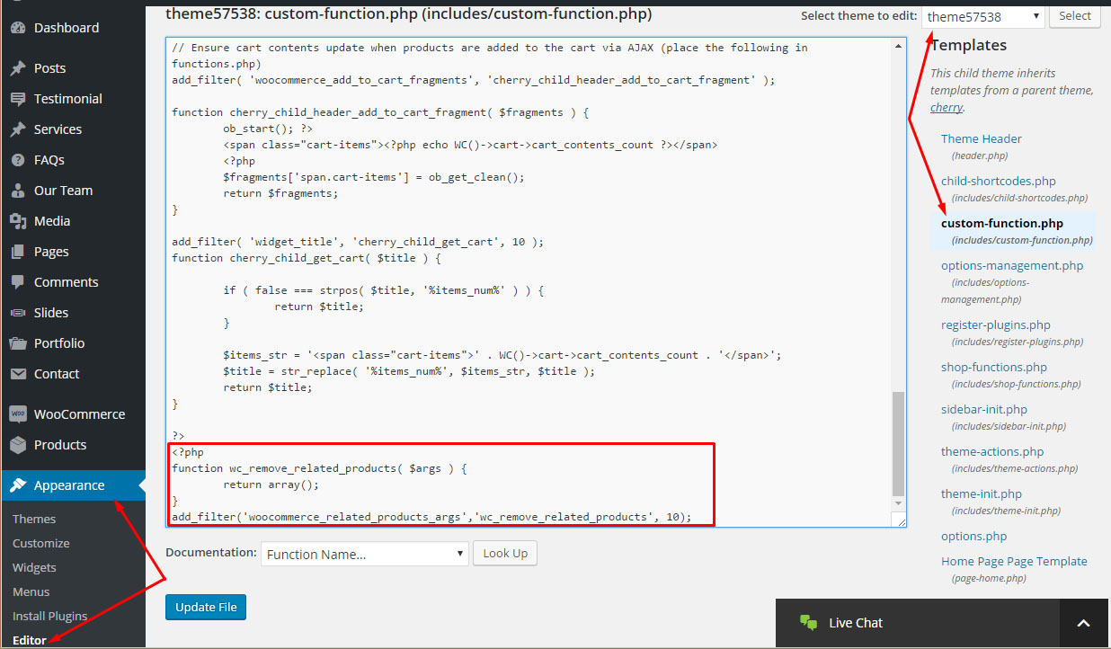Open shop-functions.php template

point(994,367)
